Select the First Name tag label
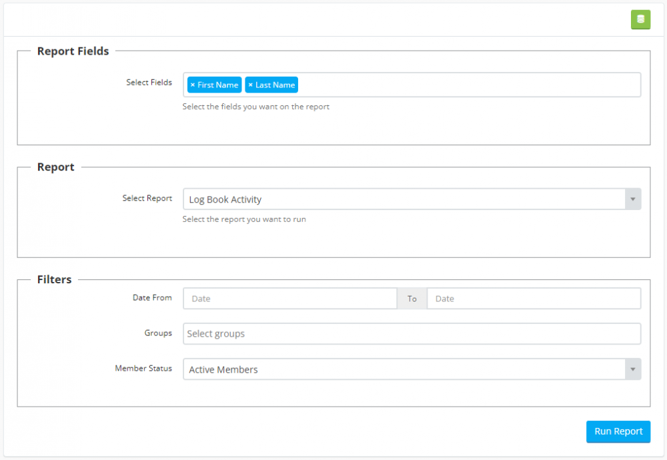667x460 pixels. click(218, 85)
